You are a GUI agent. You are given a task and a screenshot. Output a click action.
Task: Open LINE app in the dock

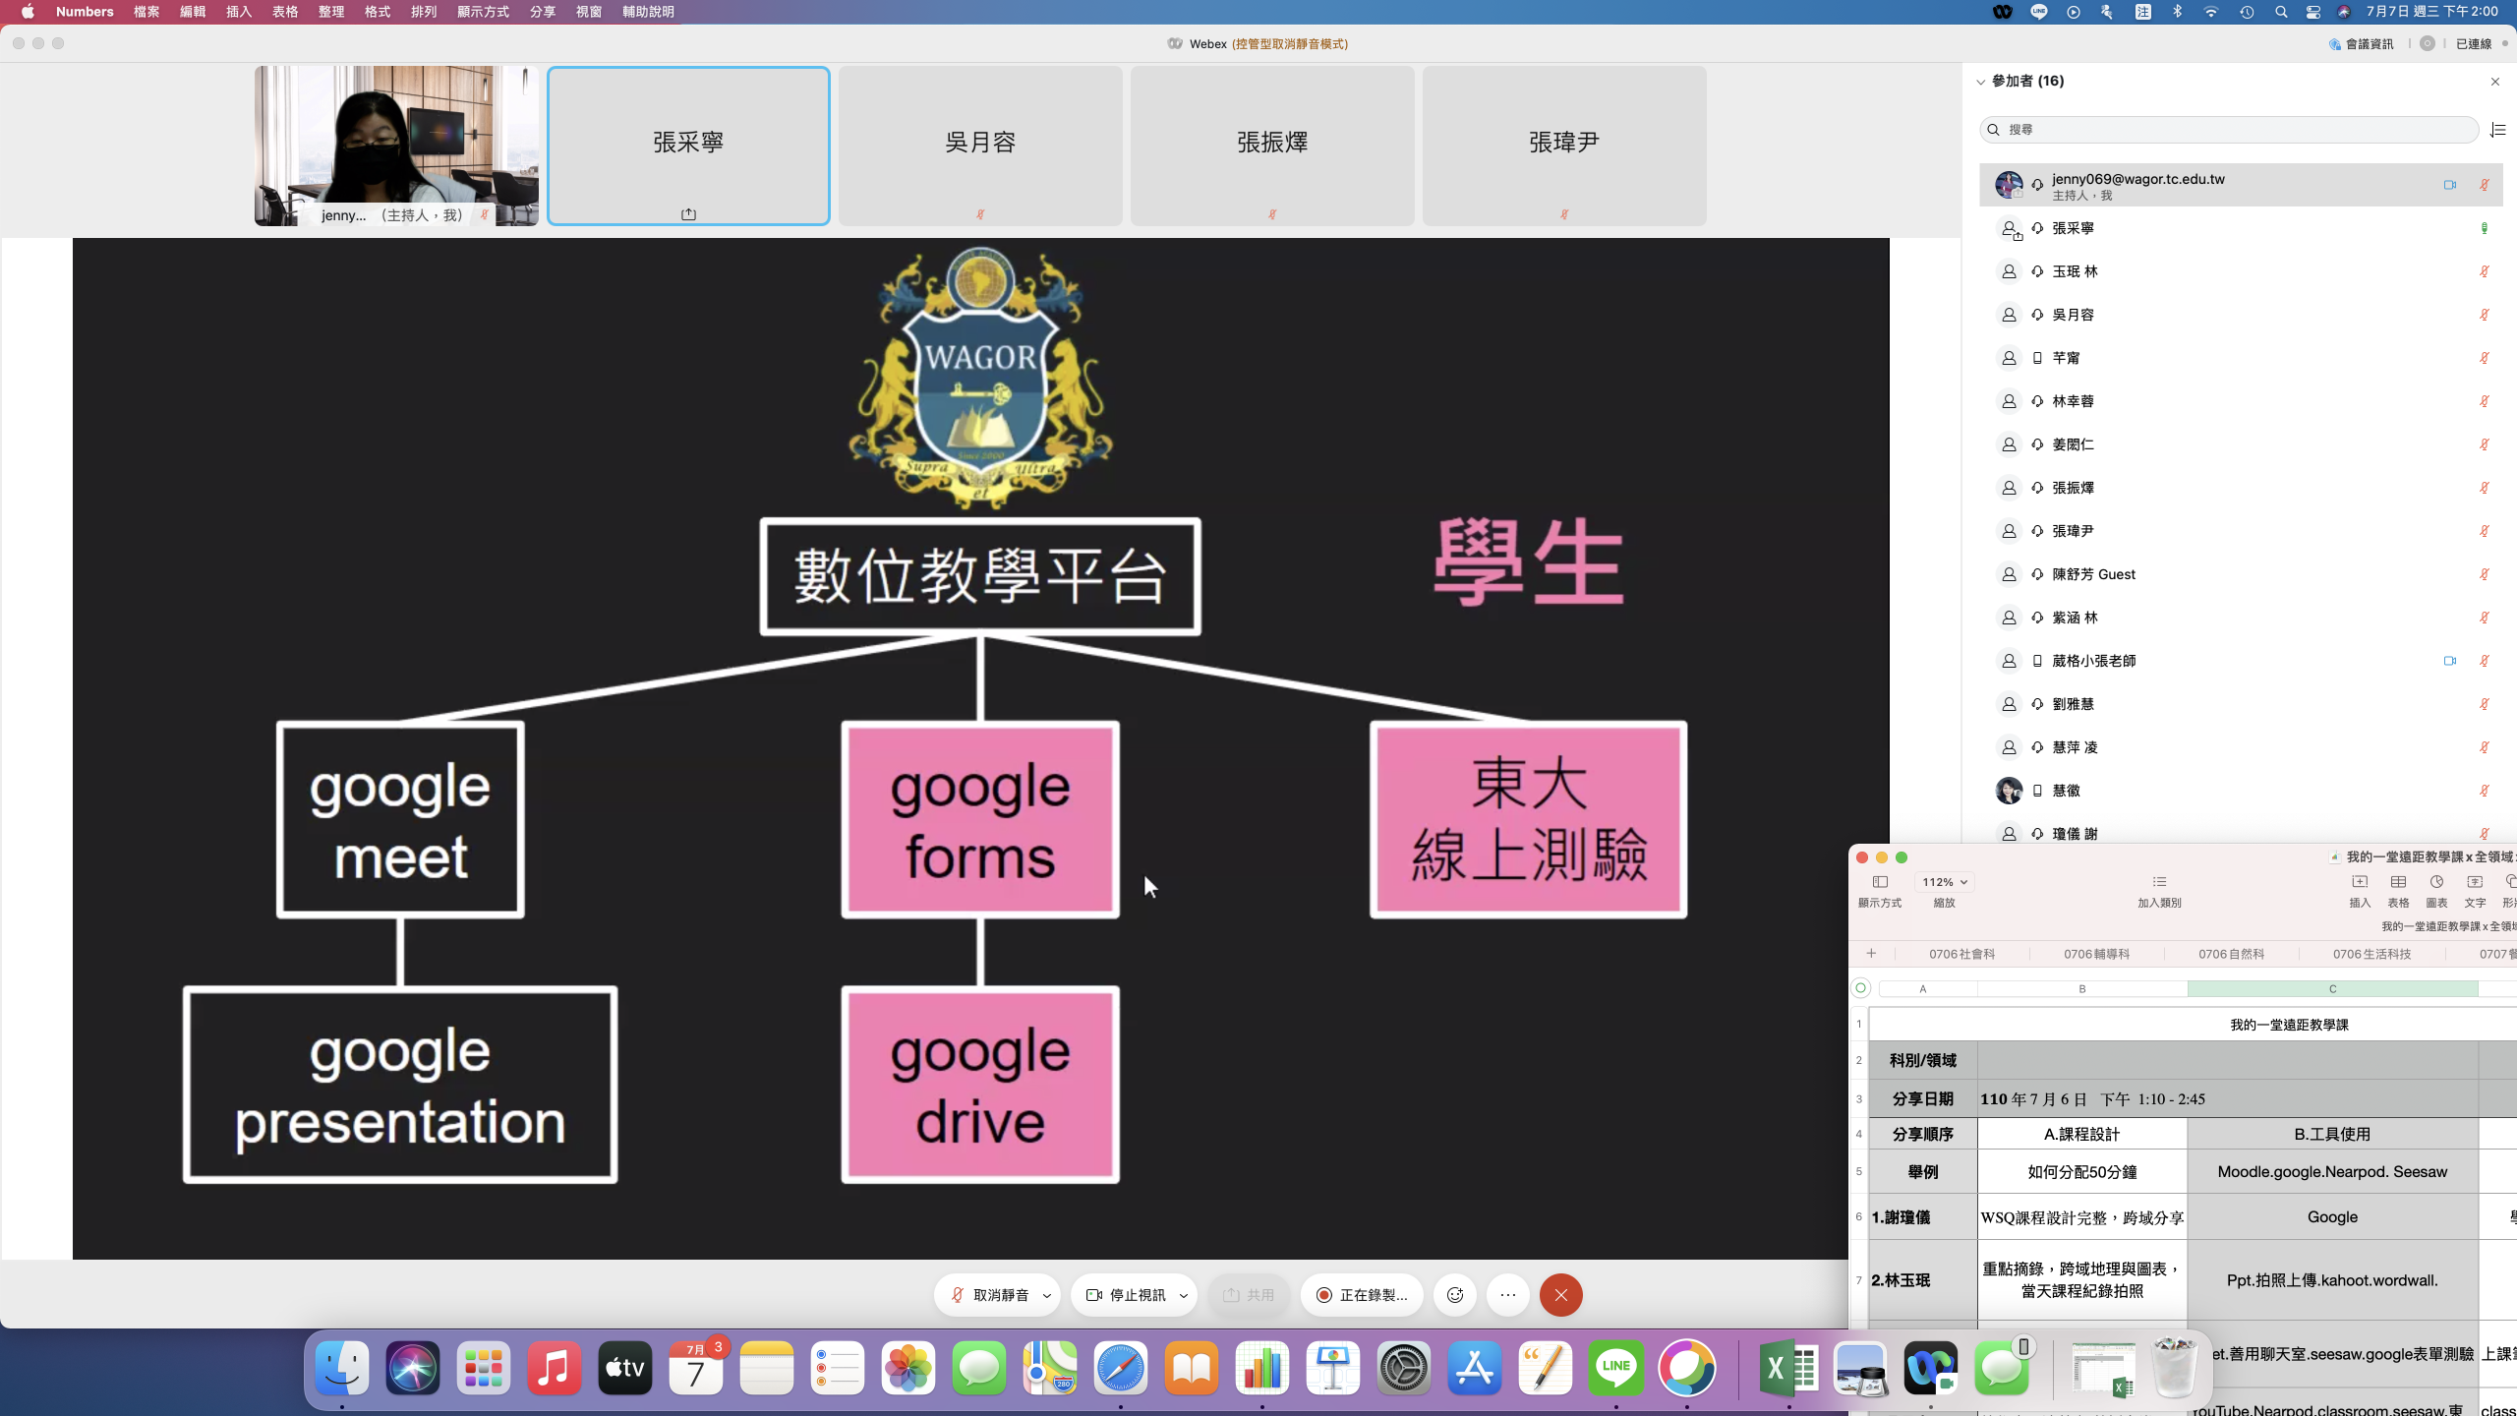1616,1368
